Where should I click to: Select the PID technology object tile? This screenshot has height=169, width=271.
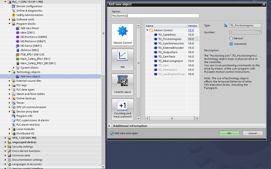(x=123, y=60)
